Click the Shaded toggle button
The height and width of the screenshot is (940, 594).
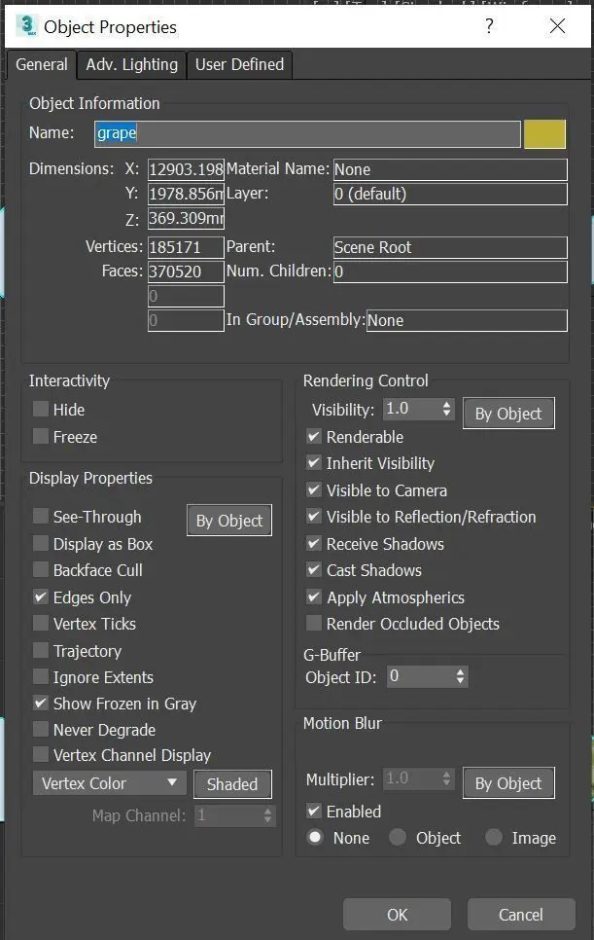(232, 784)
